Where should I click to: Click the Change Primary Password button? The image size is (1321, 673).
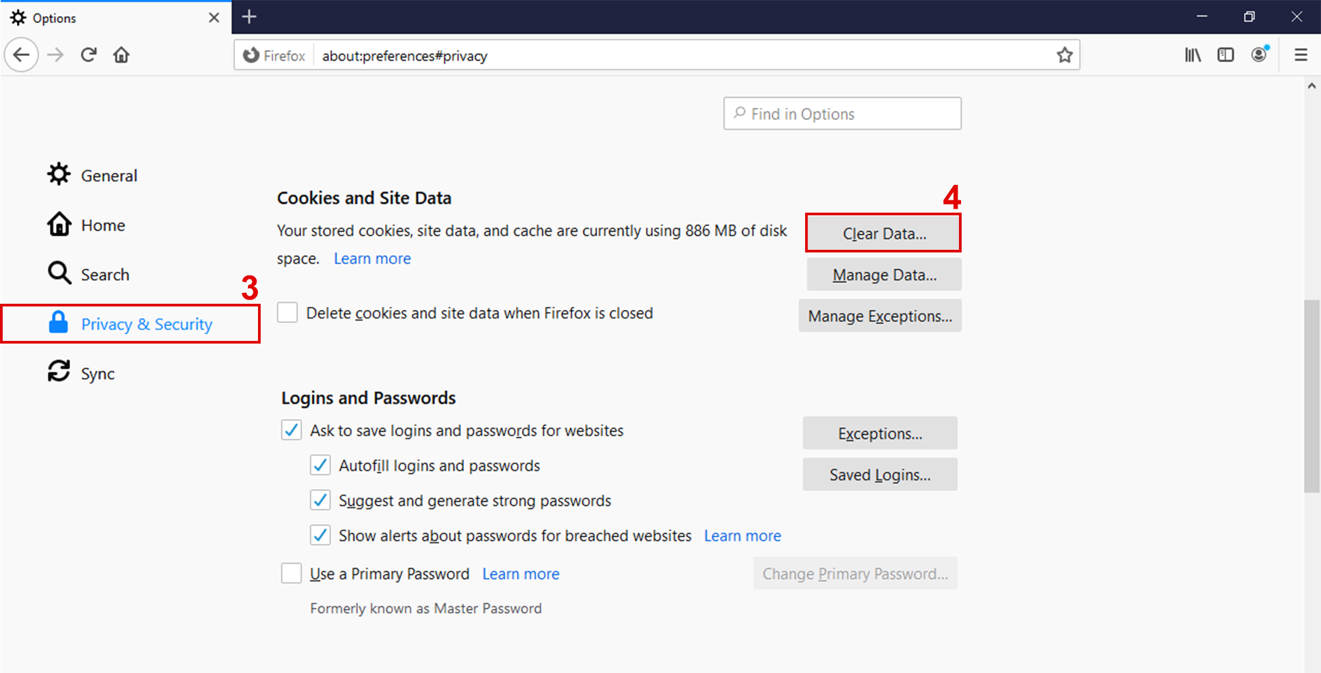pyautogui.click(x=855, y=574)
